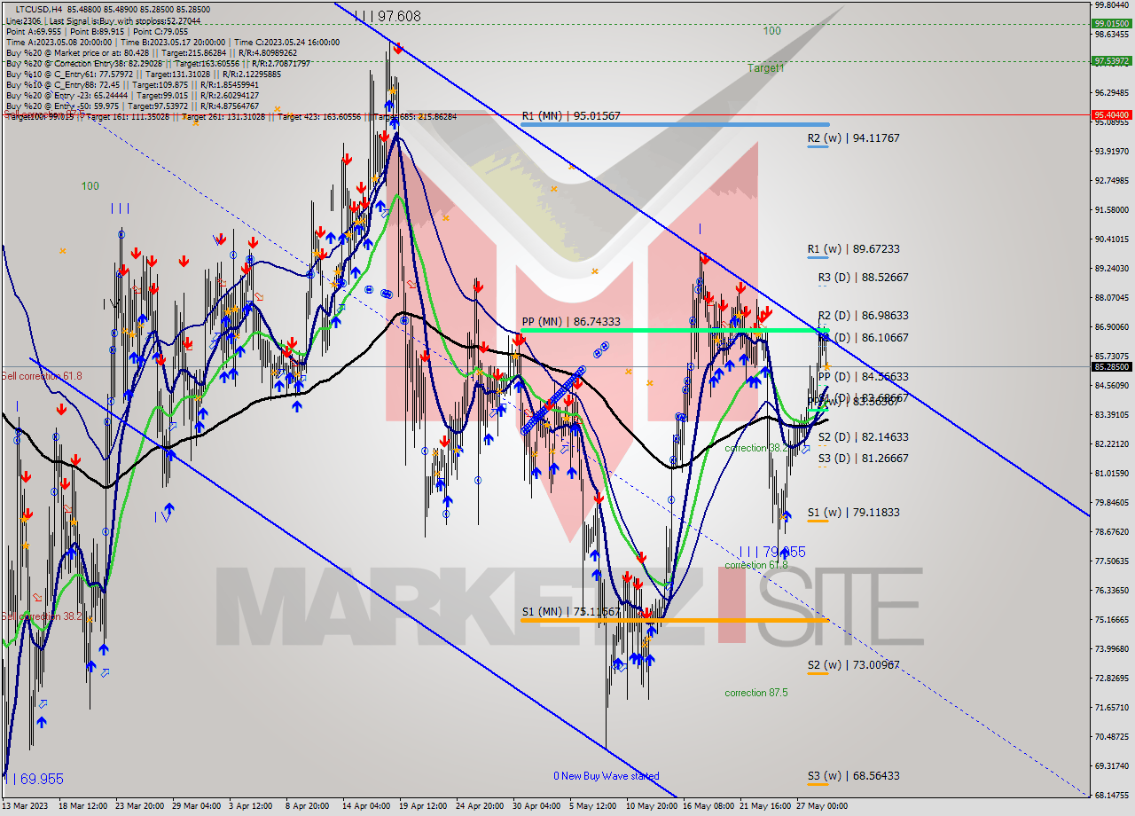The width and height of the screenshot is (1135, 816).
Task: Click the 'S1 (MN) | 75.11567' pivot label
Action: (570, 612)
